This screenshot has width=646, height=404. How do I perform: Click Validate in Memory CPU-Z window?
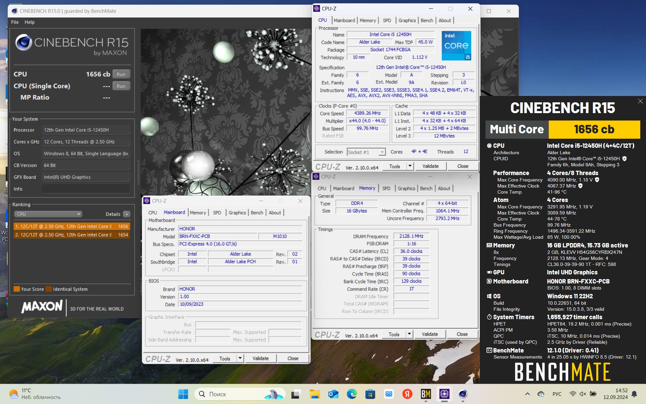(x=430, y=334)
